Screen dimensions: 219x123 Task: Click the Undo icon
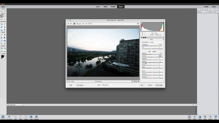coord(15,118)
